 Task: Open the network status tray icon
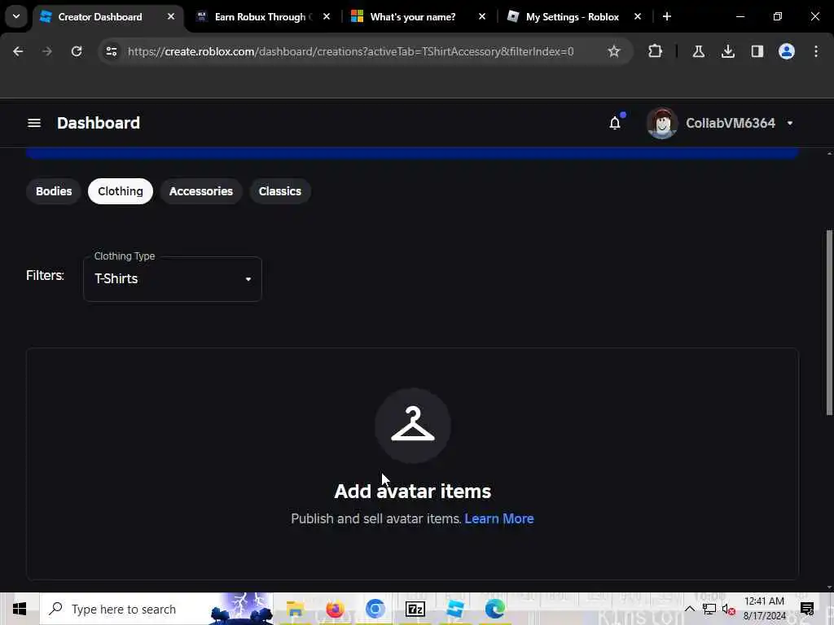709,609
